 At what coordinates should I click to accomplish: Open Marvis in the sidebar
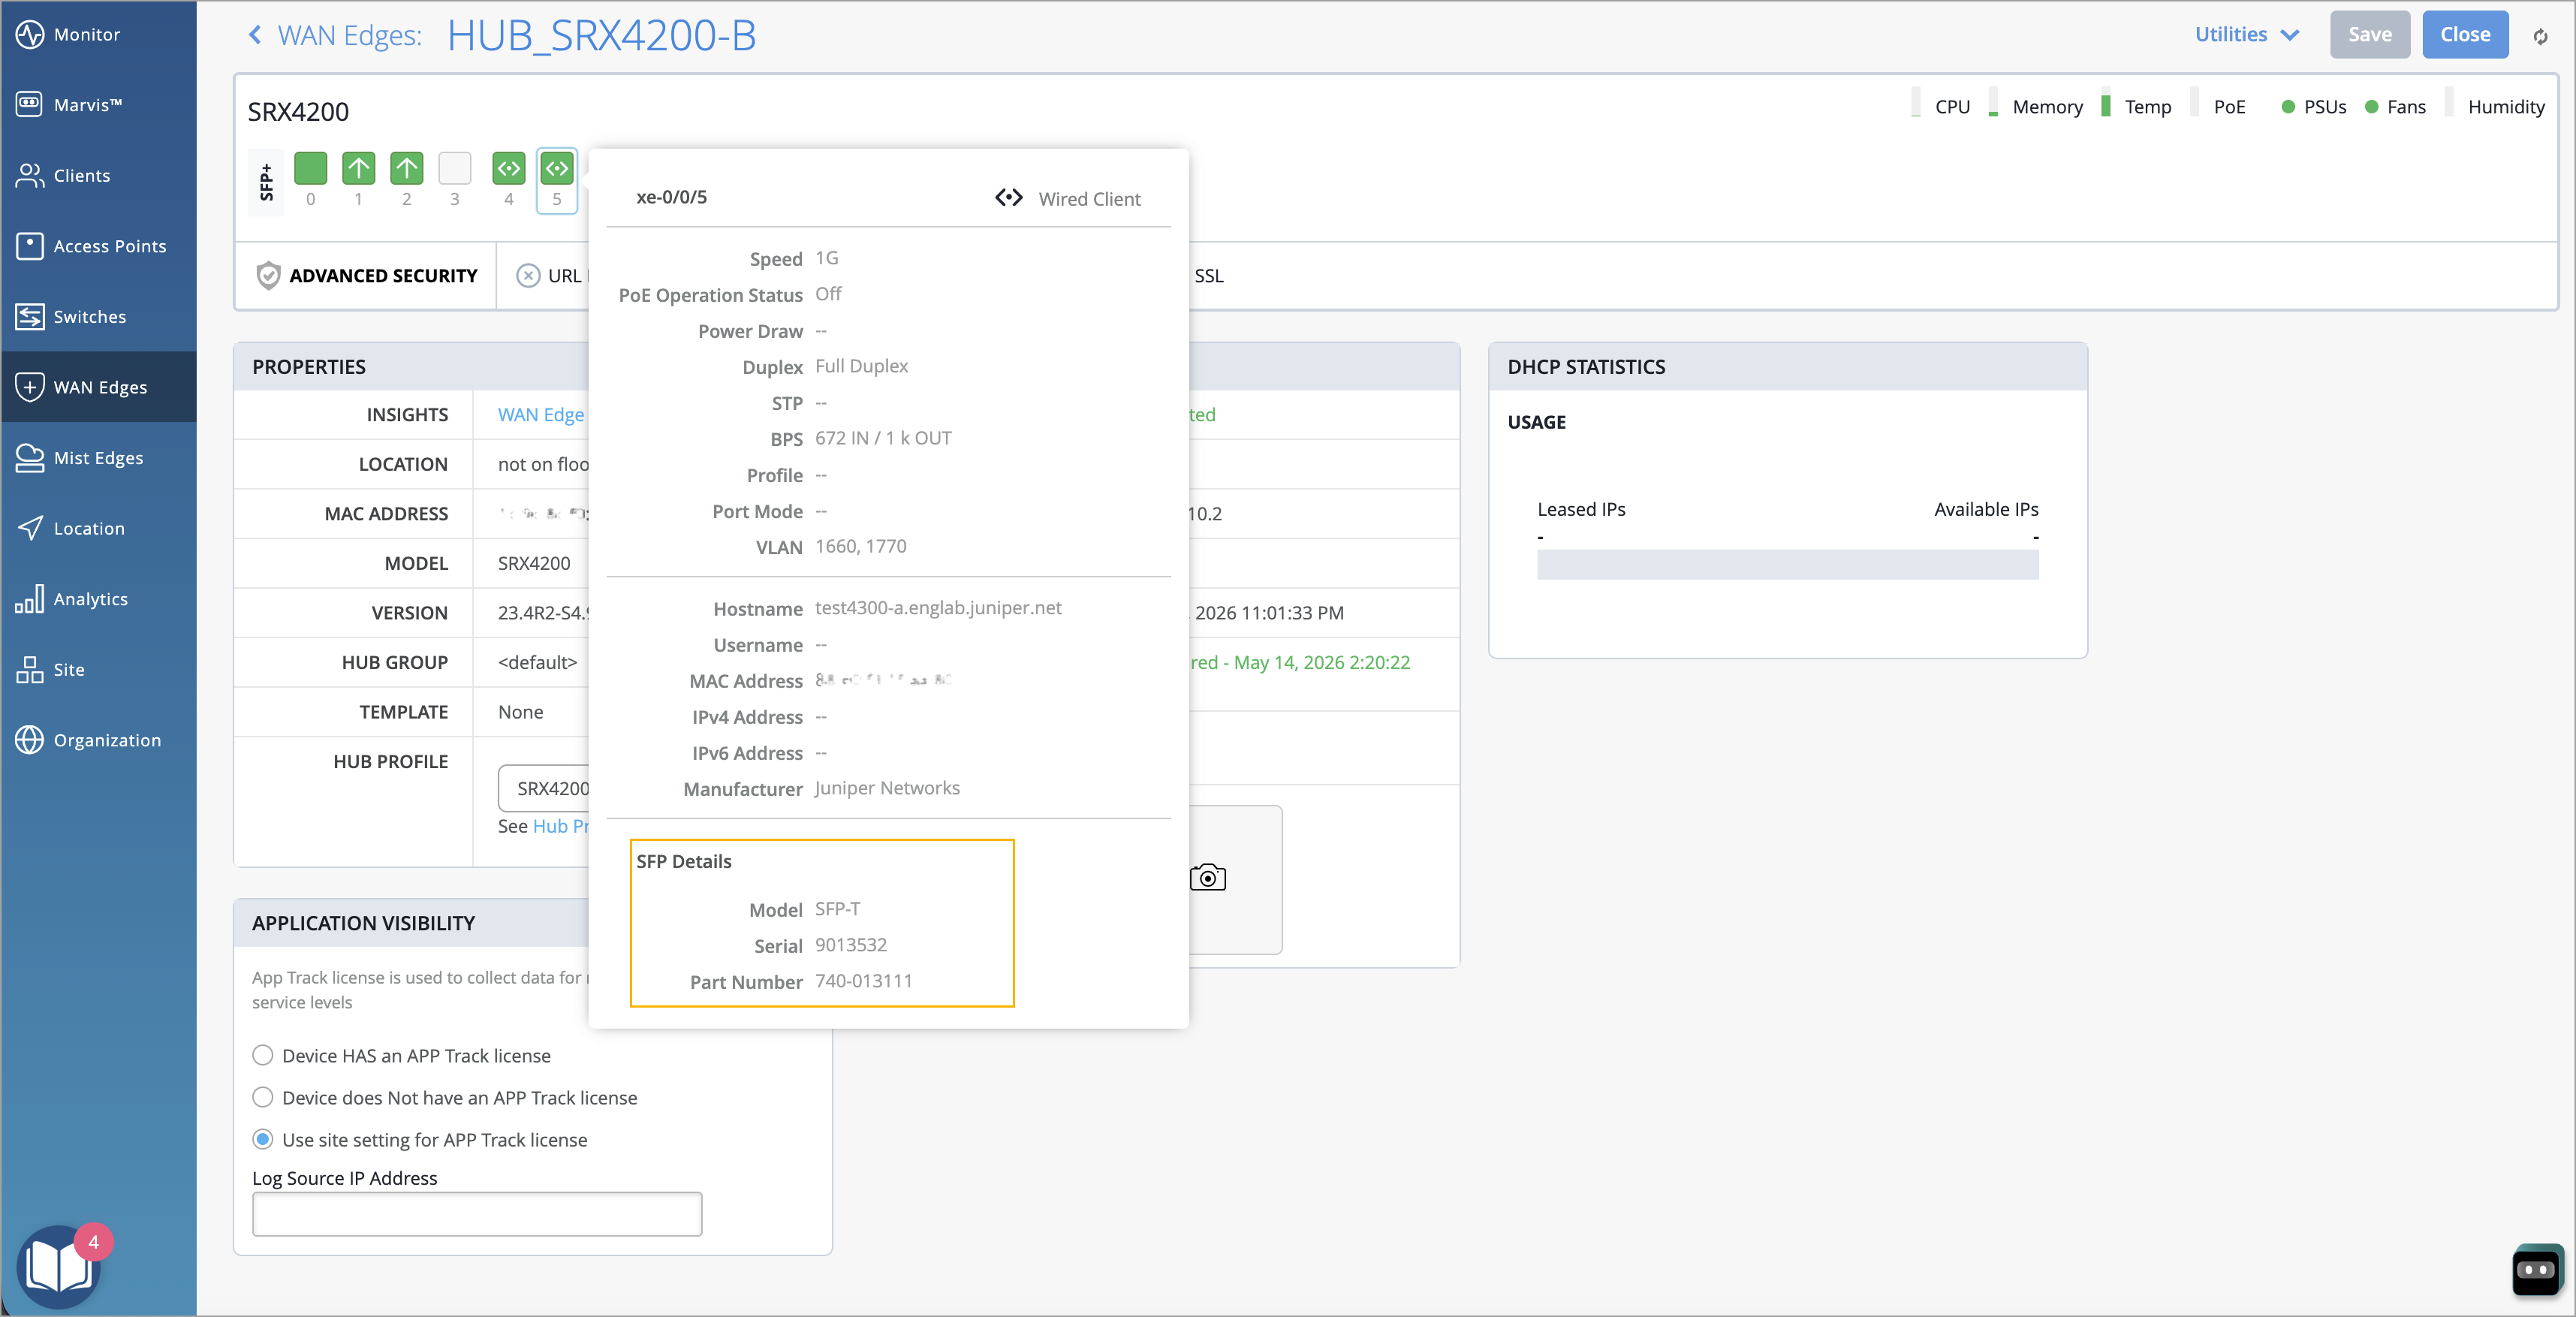click(x=98, y=105)
